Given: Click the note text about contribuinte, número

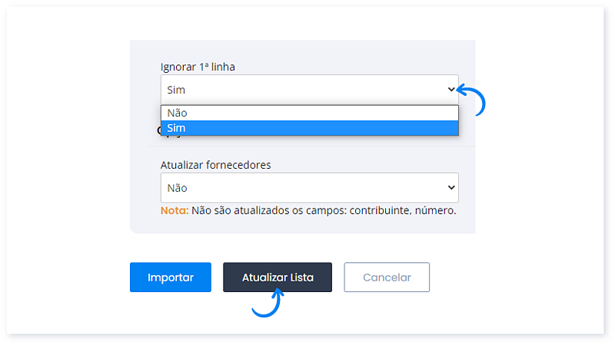Looking at the screenshot, I should click(324, 210).
